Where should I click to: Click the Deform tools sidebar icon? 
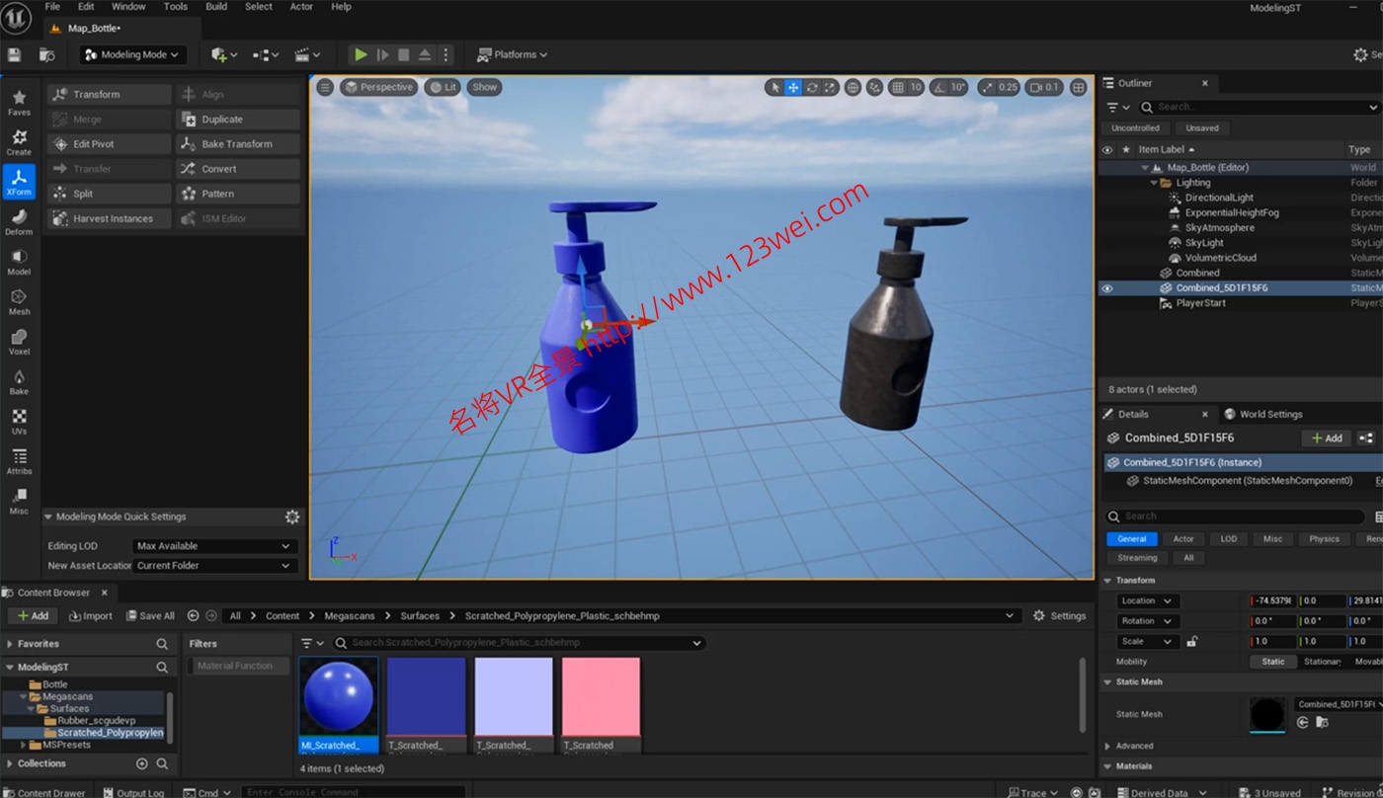[19, 221]
